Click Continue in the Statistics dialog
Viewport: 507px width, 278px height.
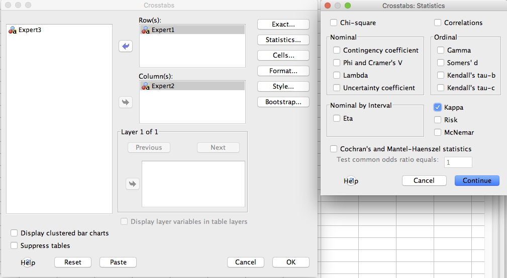(x=477, y=181)
